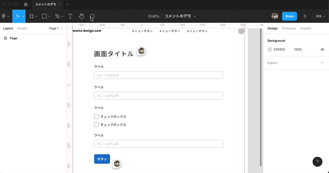Select the Comment tool
This screenshot has height=173, width=329.
pyautogui.click(x=92, y=17)
